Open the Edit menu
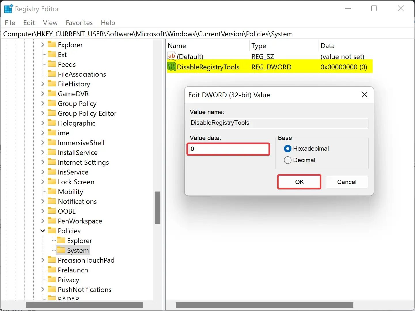Viewport: 415px width, 311px height. (x=29, y=22)
